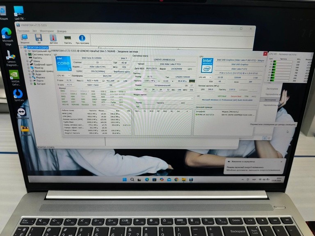Image resolution: width=315 pixels, height=236 pixels.
Task: Click the Пам'ять memory module toolbar icon
Action: 68,39
